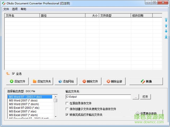Start conversion with the 转换 button

tap(146, 81)
